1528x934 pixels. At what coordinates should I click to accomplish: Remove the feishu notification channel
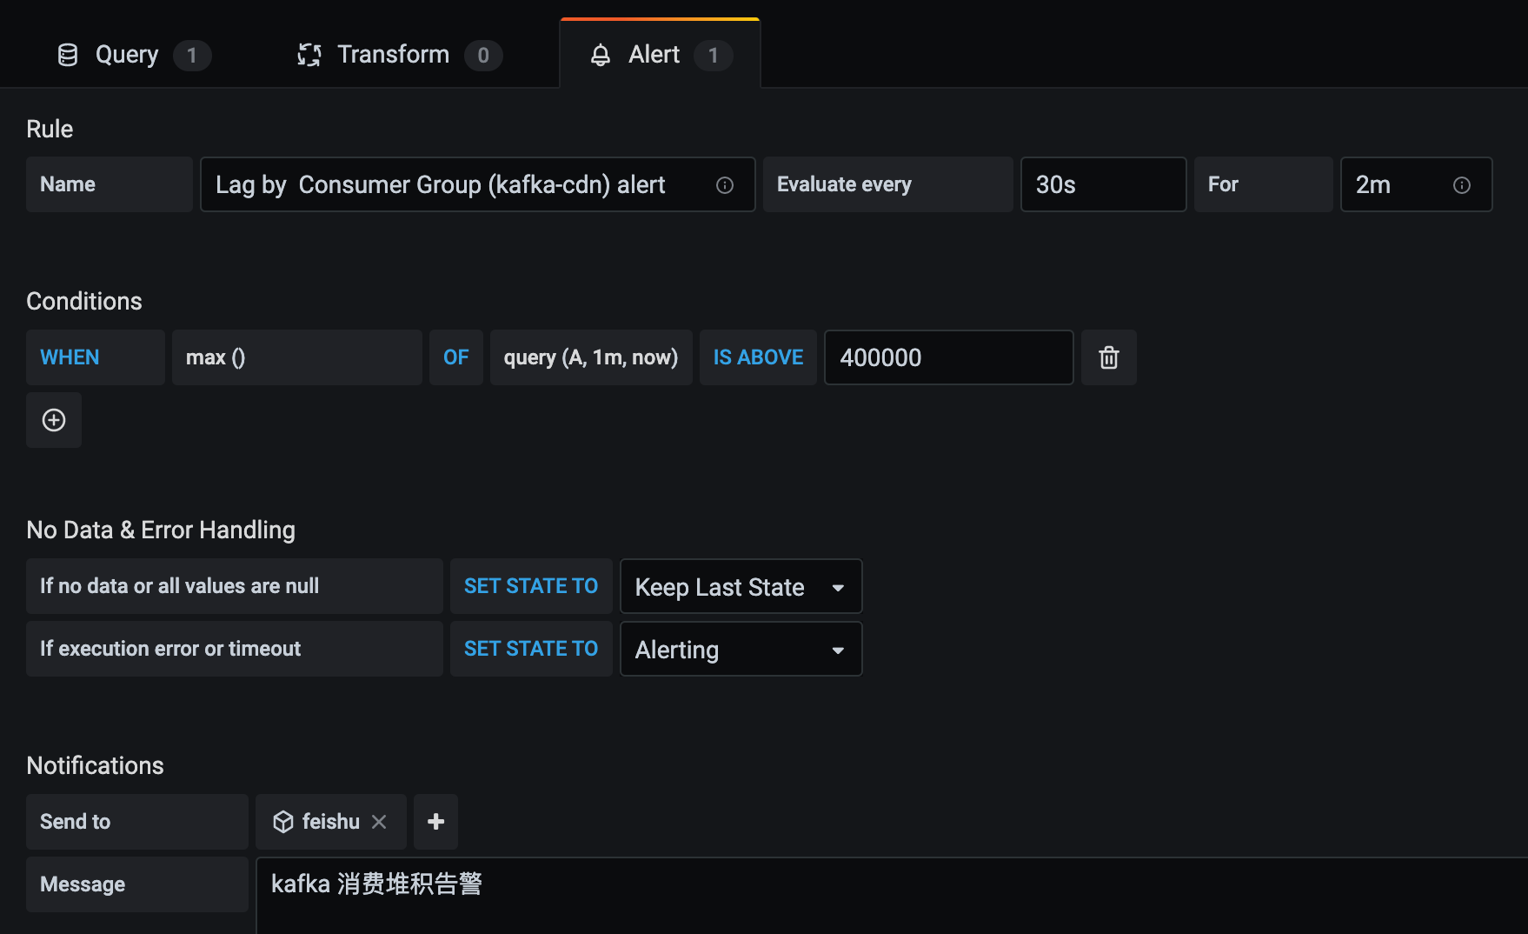379,822
